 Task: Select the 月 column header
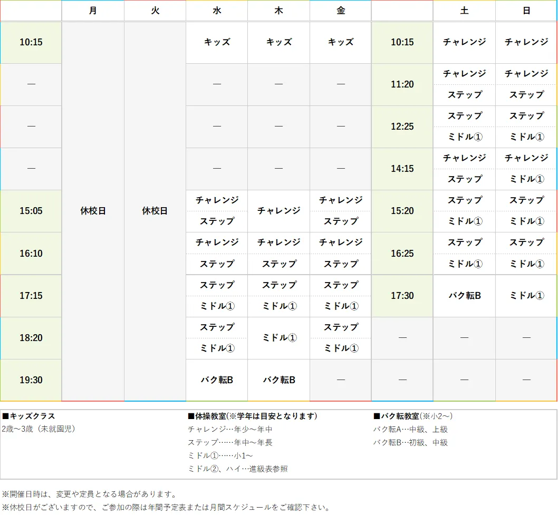coord(93,11)
